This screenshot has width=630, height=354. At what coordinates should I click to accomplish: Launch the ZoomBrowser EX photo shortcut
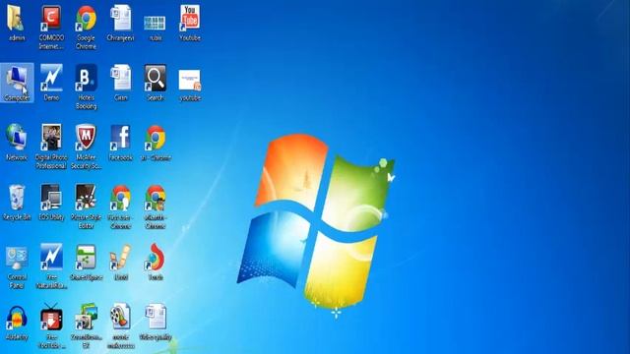point(86,318)
